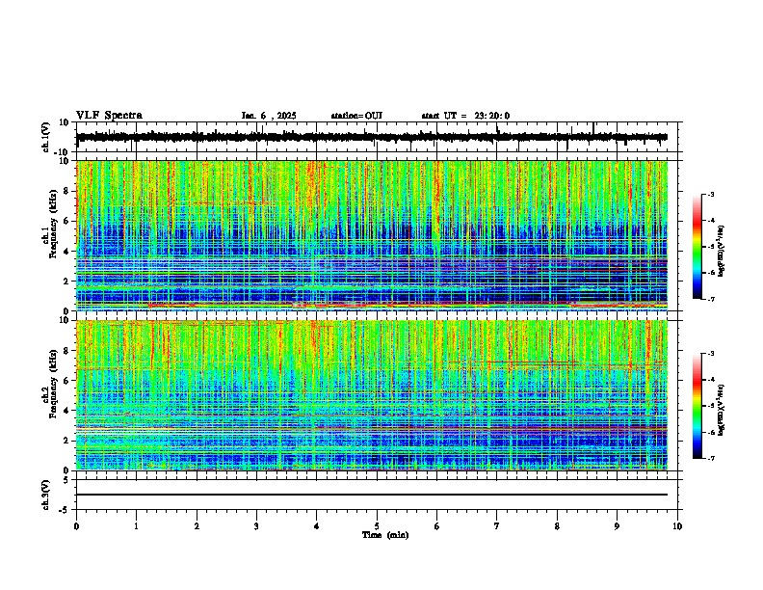Image resolution: width=763 pixels, height=590 pixels.
Task: Click the ch.1 spectrogram color bar
Action: click(x=697, y=247)
